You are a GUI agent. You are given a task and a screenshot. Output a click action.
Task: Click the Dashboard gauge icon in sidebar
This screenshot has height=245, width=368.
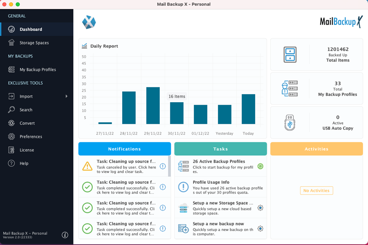[11, 29]
